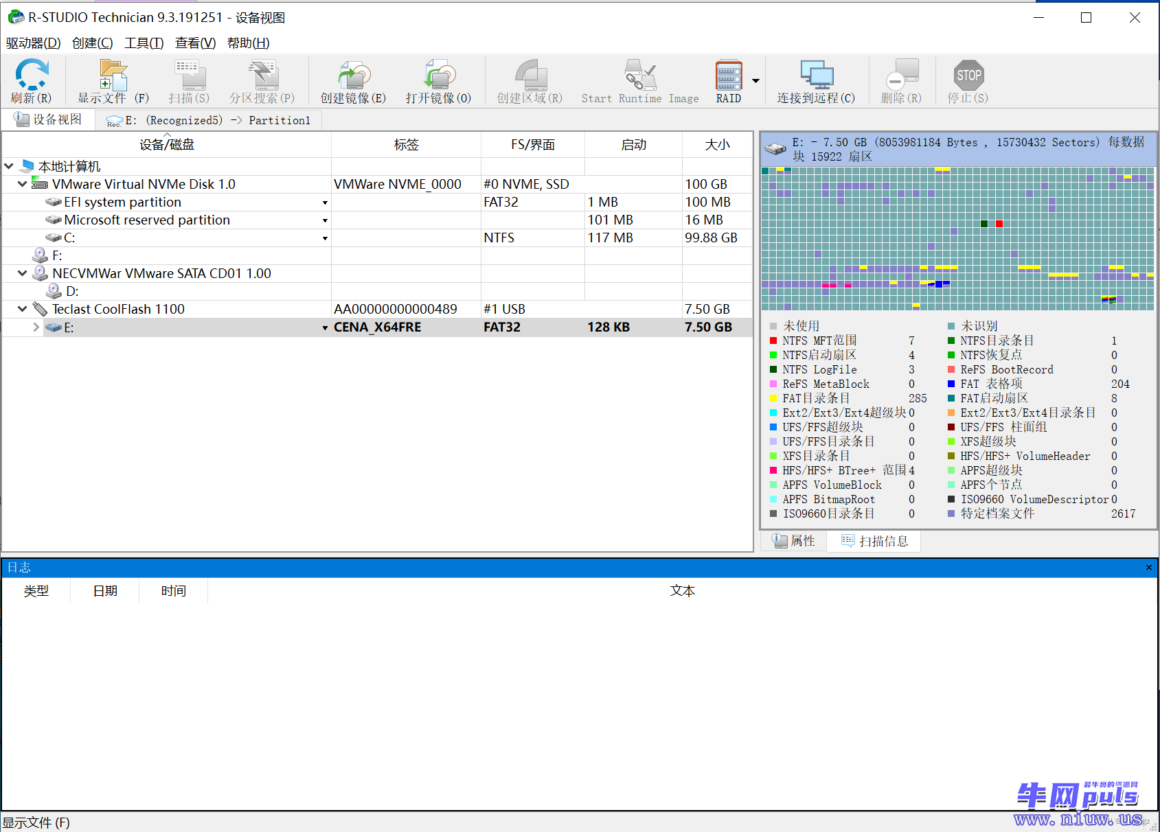The height and width of the screenshot is (832, 1160).
Task: Click the 类型 log column header
Action: [x=36, y=591]
